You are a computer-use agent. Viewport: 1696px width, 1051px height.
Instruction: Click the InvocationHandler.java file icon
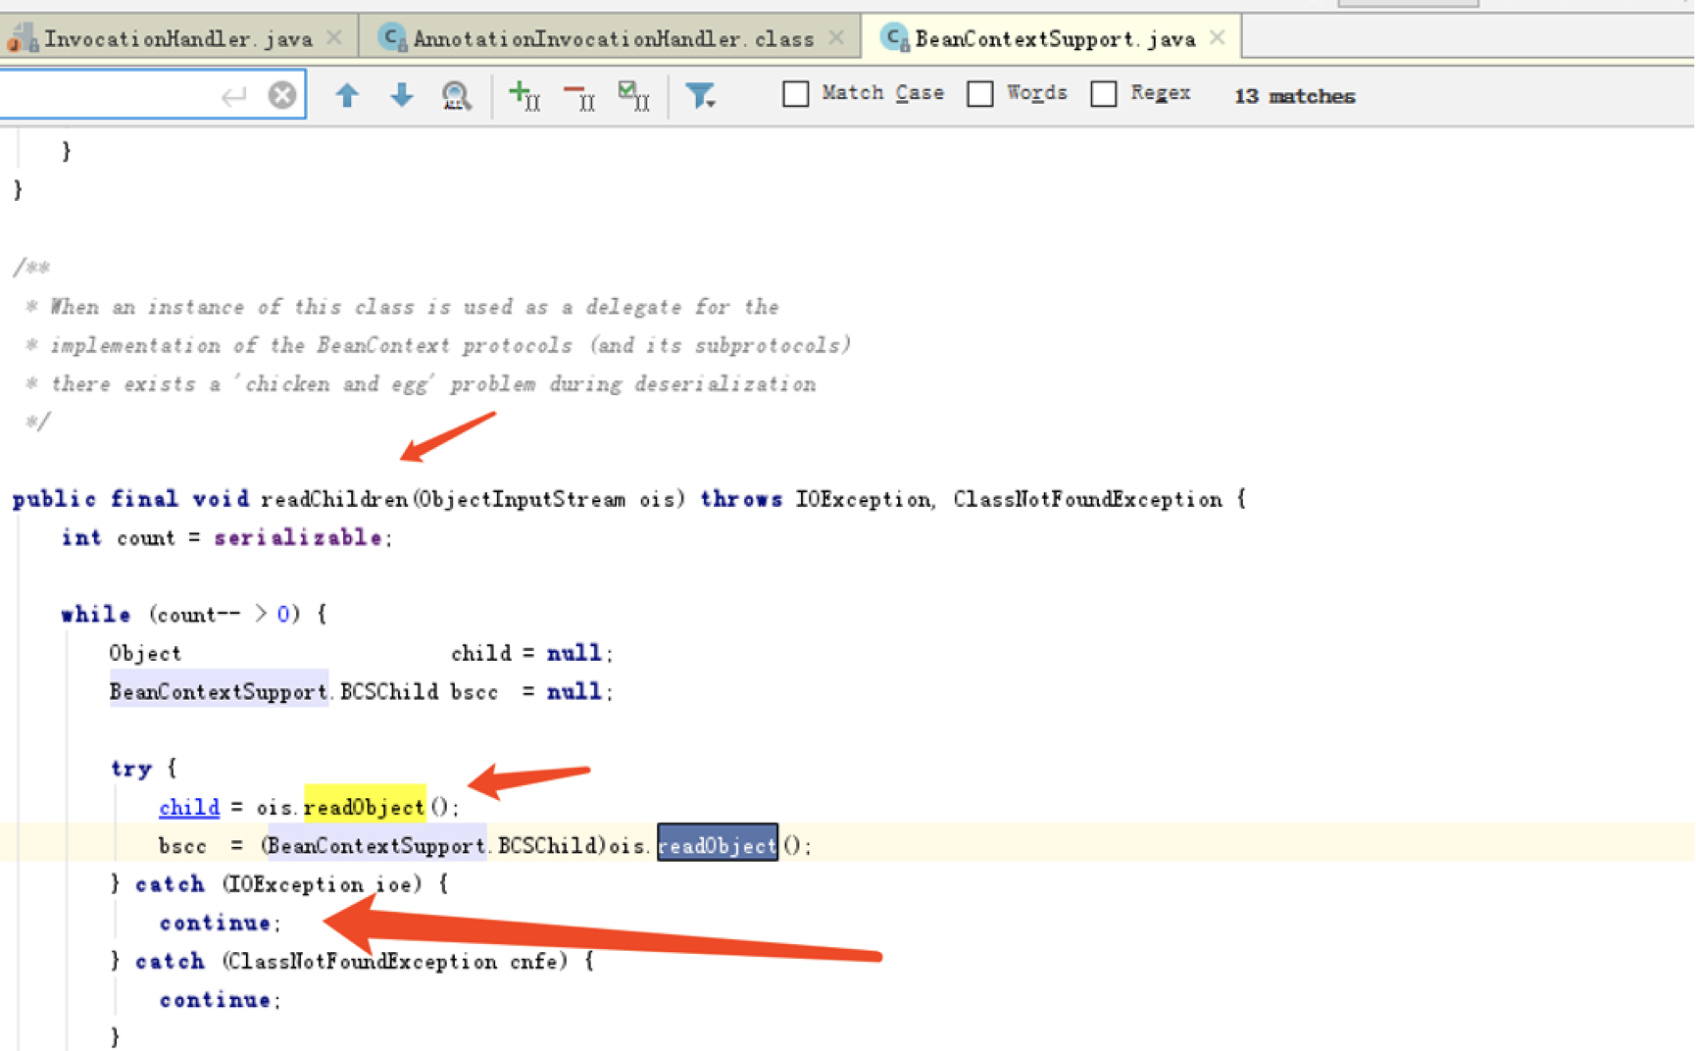[x=23, y=39]
